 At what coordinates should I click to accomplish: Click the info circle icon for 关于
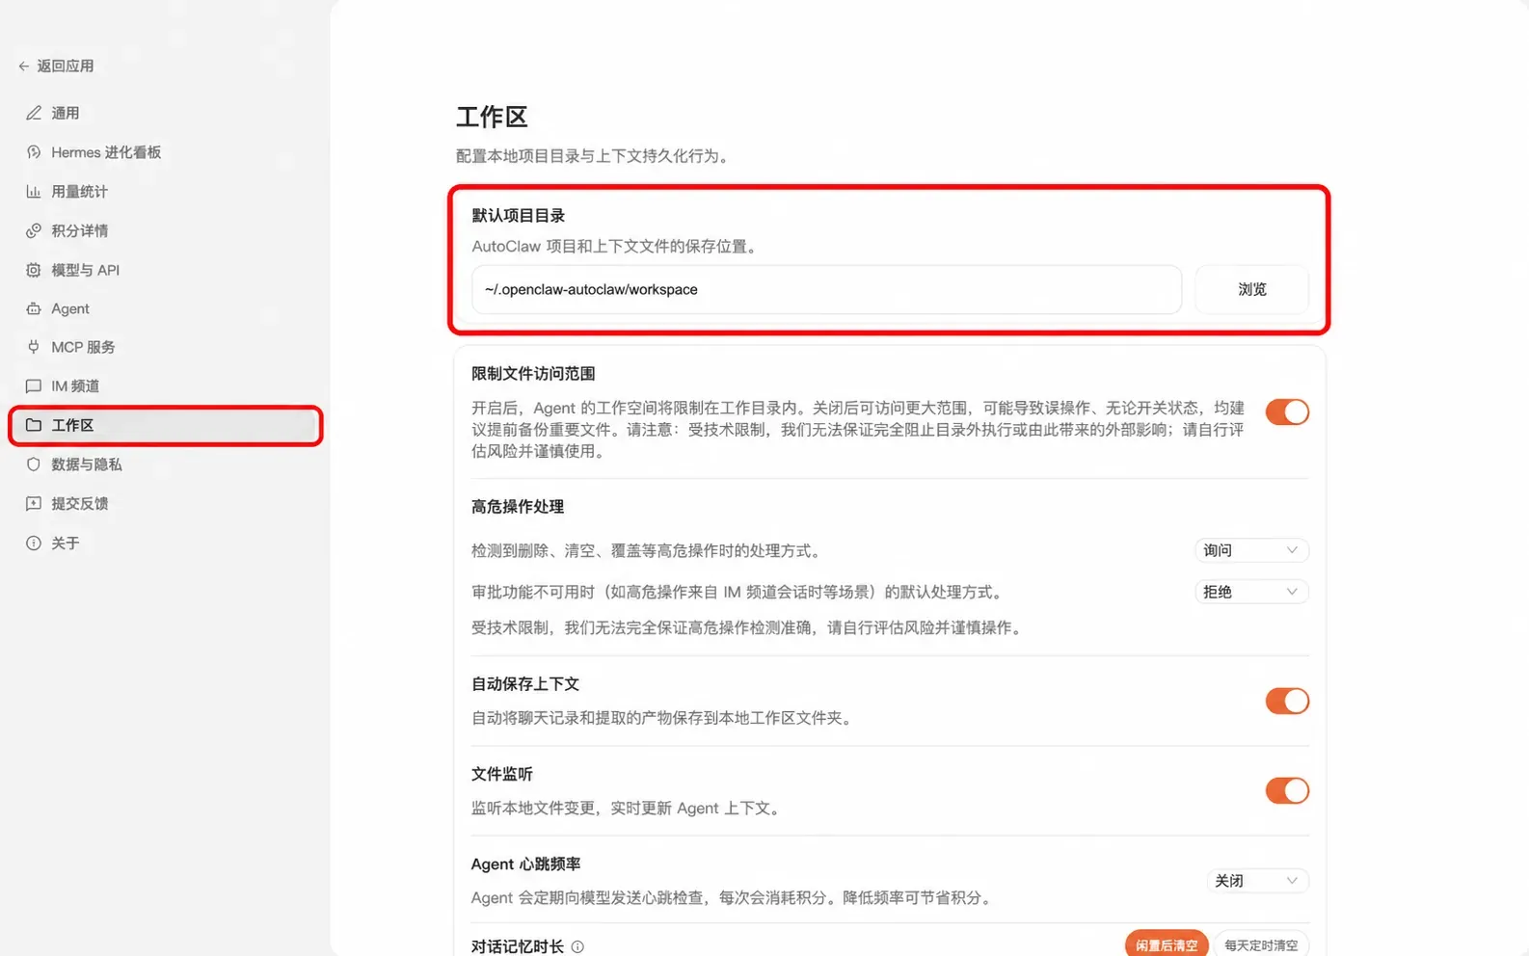point(34,543)
